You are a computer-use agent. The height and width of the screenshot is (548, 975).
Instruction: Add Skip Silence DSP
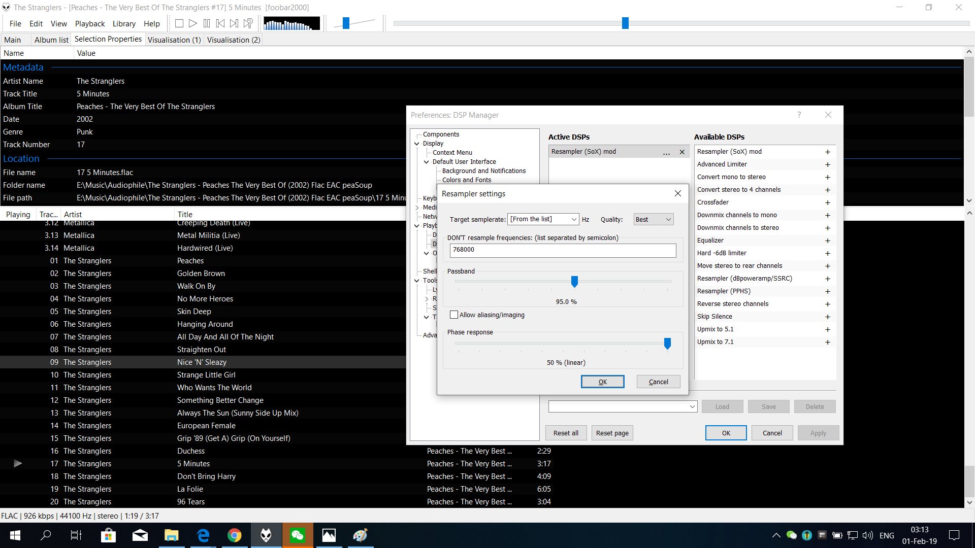(827, 317)
